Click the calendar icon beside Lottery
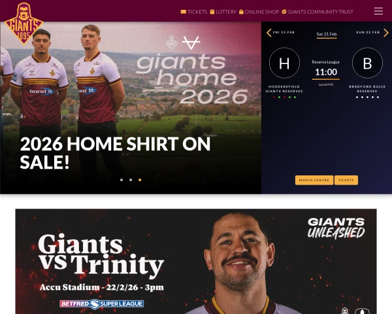This screenshot has width=392, height=314. (x=212, y=12)
